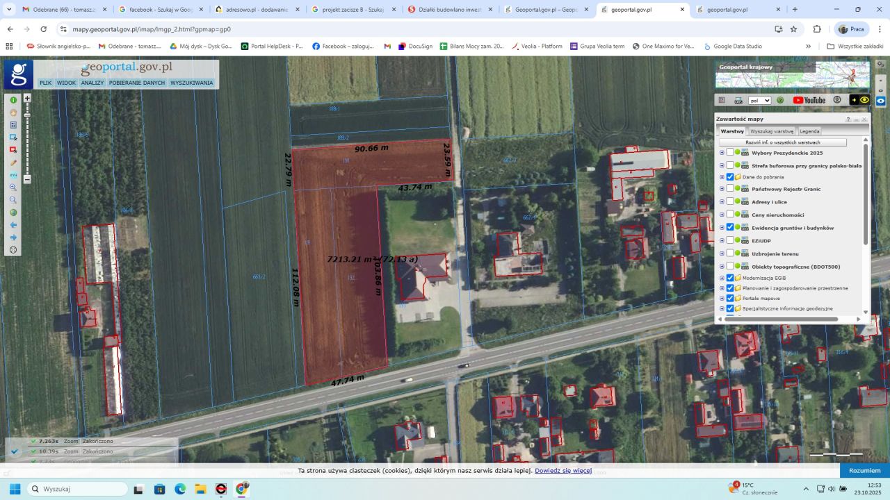Activate the red rectangle selection tool
890x500 pixels.
(13, 150)
